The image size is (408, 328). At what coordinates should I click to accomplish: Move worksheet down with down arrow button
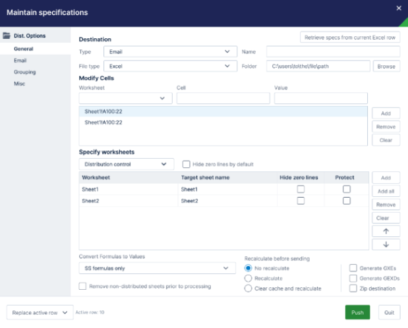pyautogui.click(x=386, y=244)
